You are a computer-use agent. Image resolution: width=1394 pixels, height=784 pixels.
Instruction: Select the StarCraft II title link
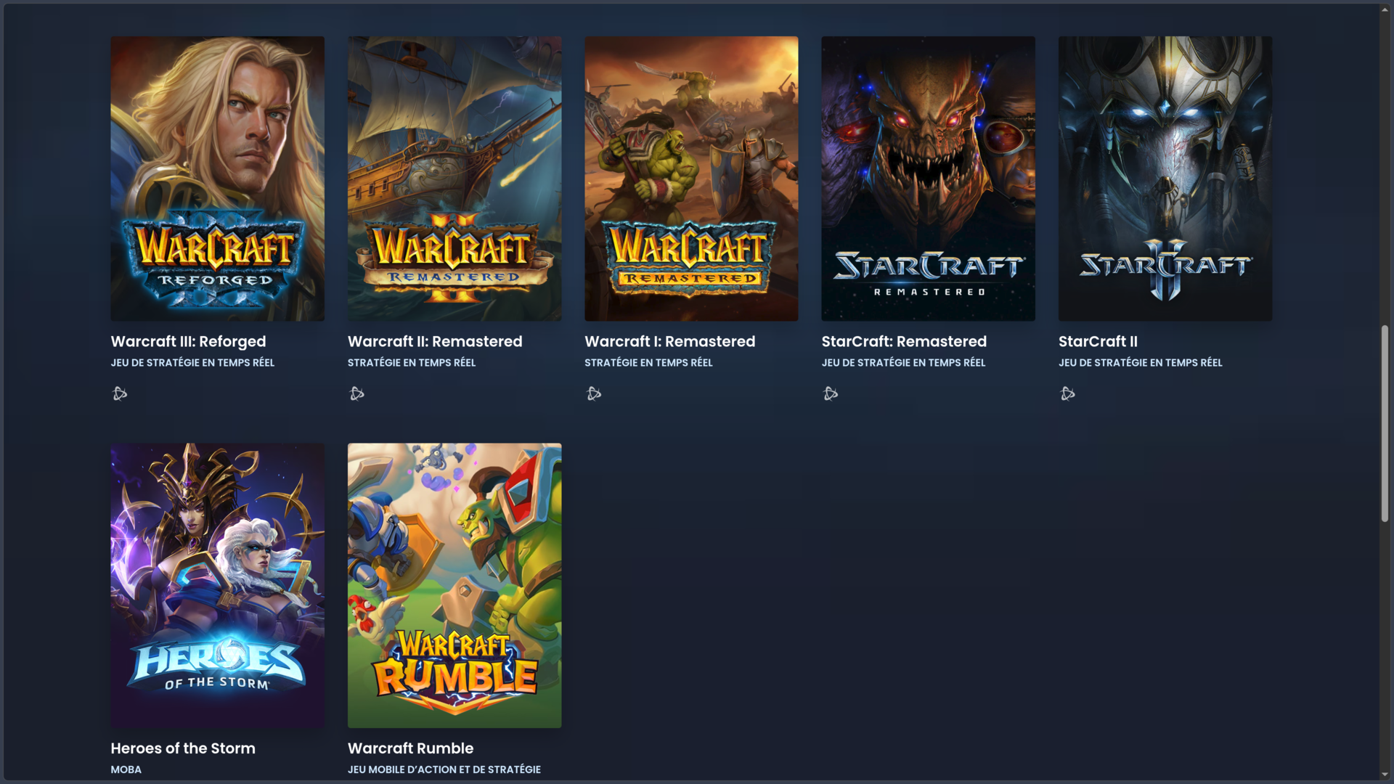click(1099, 341)
